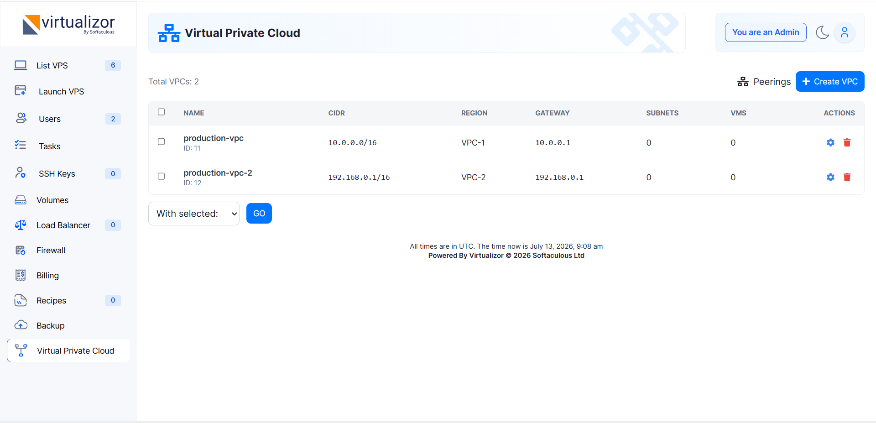
Task: Click the Billing receipt icon
Action: [x=21, y=275]
